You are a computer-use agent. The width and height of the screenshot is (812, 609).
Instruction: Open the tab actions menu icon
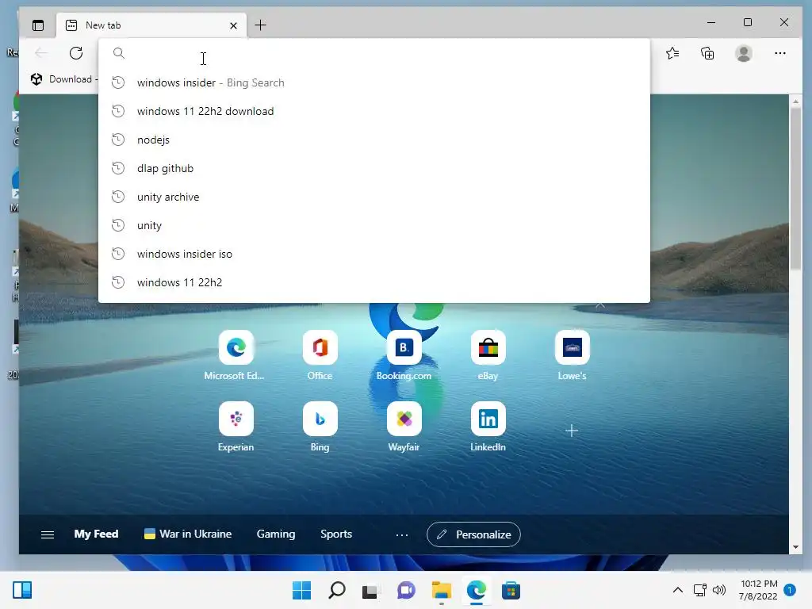point(38,25)
